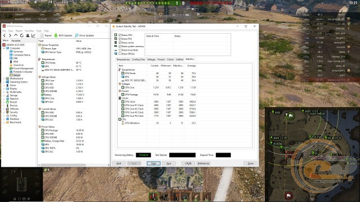Click the Motherboard icon in tree
Viewport: 360px width, 202px height.
pyautogui.click(x=7, y=79)
